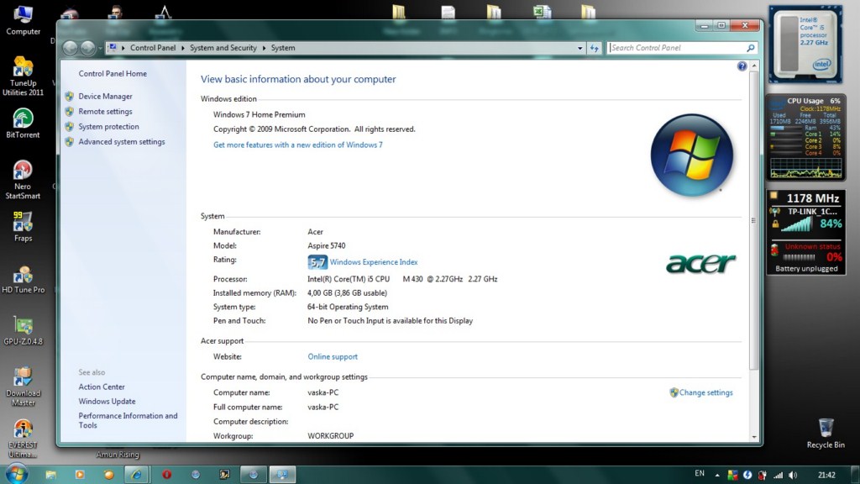Click the volume speaker tray icon
The image size is (860, 484).
coord(794,475)
